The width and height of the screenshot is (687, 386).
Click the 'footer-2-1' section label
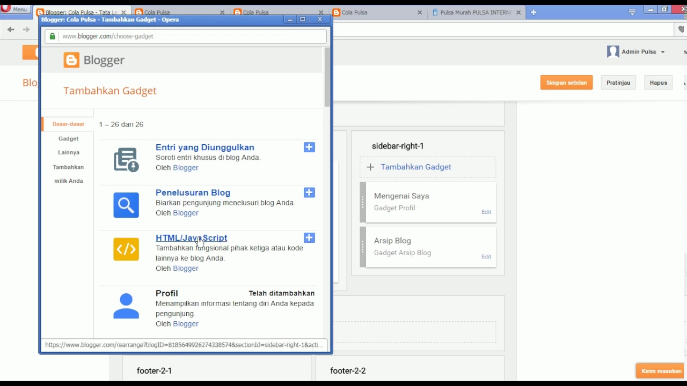[155, 370]
